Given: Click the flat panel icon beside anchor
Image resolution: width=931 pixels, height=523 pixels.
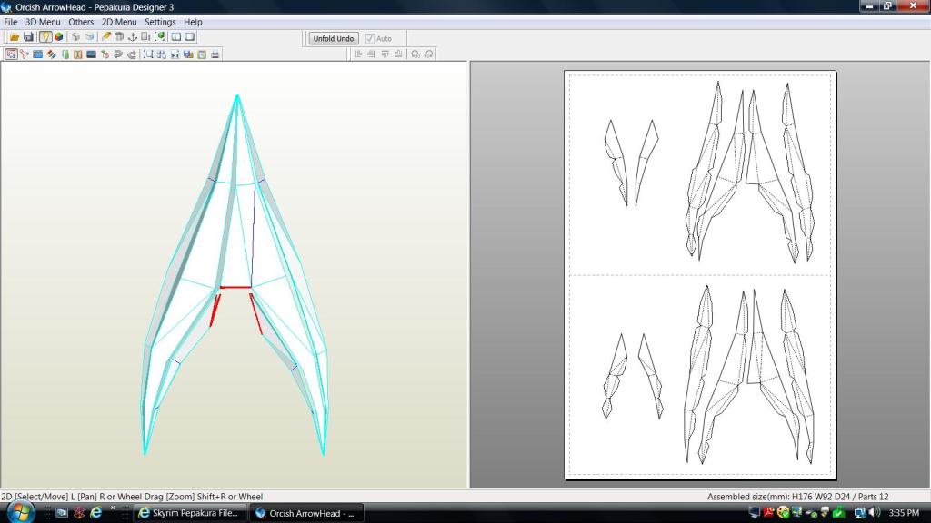Looking at the screenshot, I should click(145, 36).
